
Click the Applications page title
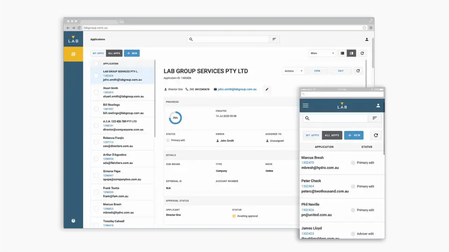point(98,39)
